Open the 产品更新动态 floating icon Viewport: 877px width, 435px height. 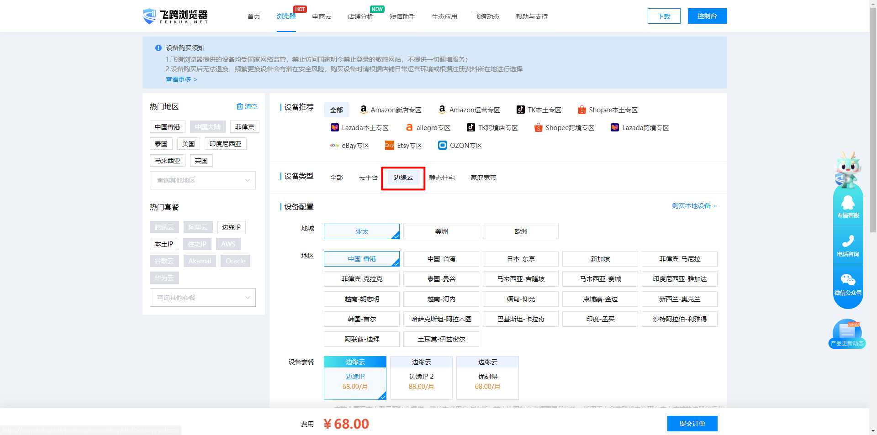click(847, 334)
